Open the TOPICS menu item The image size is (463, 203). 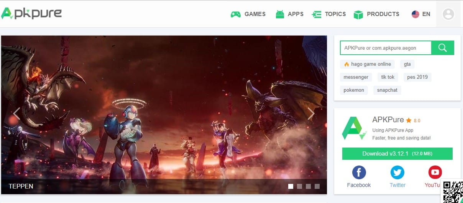click(x=335, y=14)
